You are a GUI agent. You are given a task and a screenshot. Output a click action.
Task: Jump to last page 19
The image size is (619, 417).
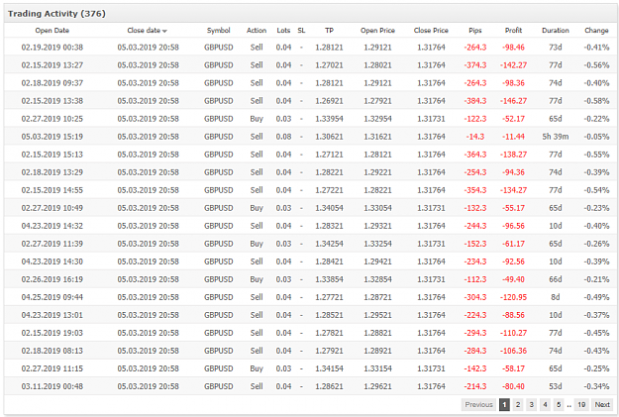[581, 404]
